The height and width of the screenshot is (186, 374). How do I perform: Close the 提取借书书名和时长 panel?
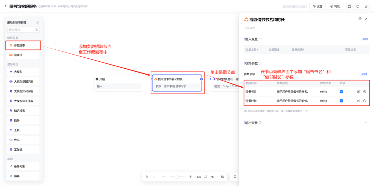366,19
